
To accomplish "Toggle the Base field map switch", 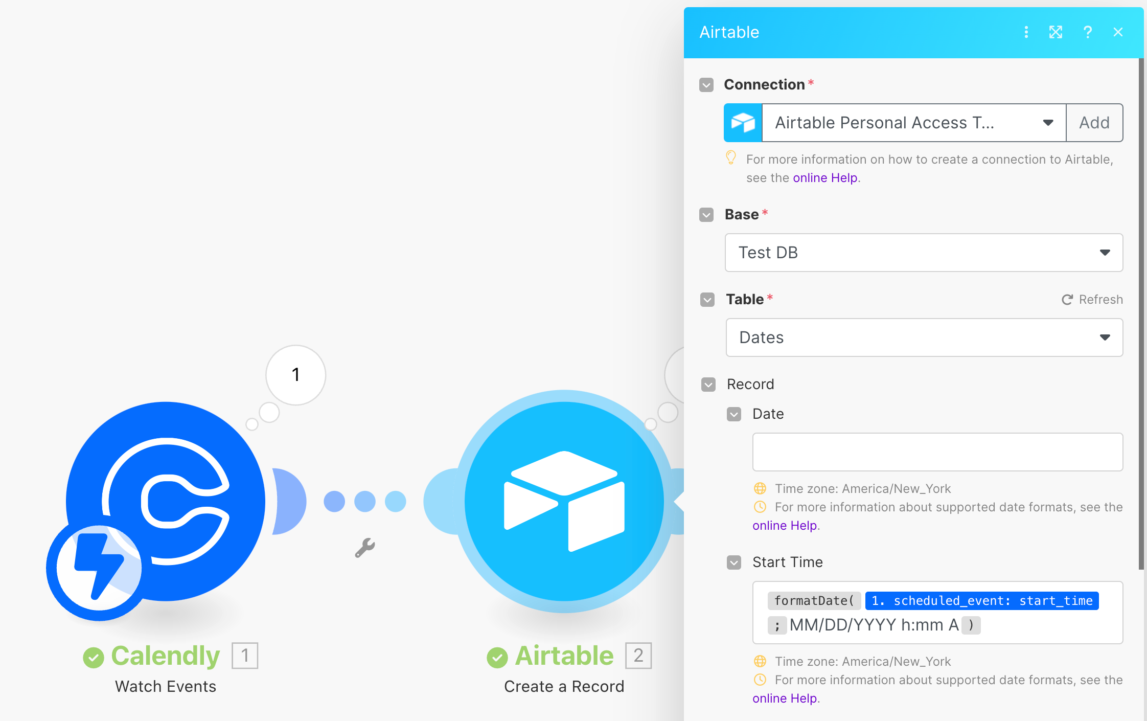I will point(706,214).
